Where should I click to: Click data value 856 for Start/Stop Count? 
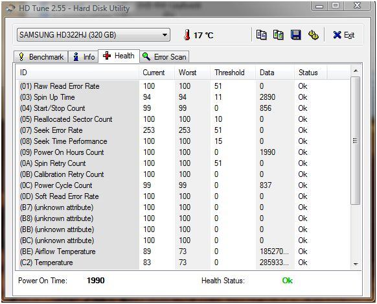[266, 108]
